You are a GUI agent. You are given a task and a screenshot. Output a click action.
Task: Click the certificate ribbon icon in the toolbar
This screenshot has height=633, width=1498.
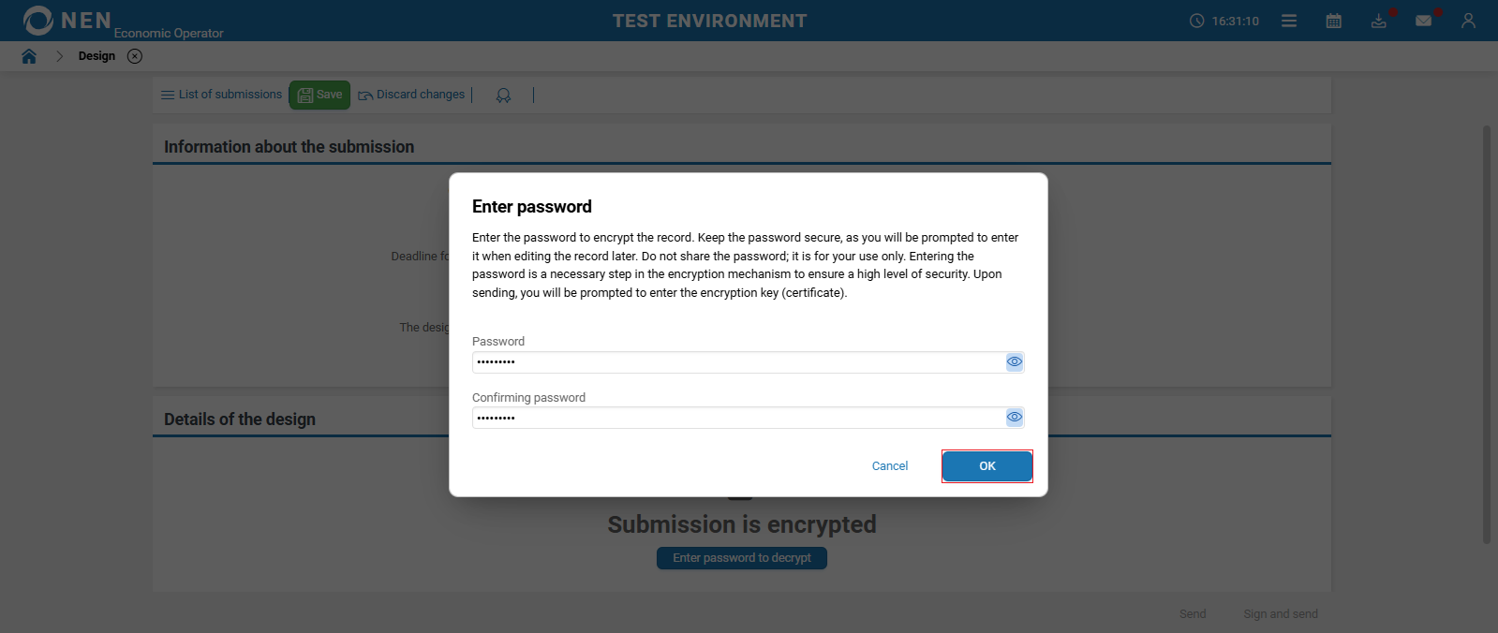(x=503, y=96)
